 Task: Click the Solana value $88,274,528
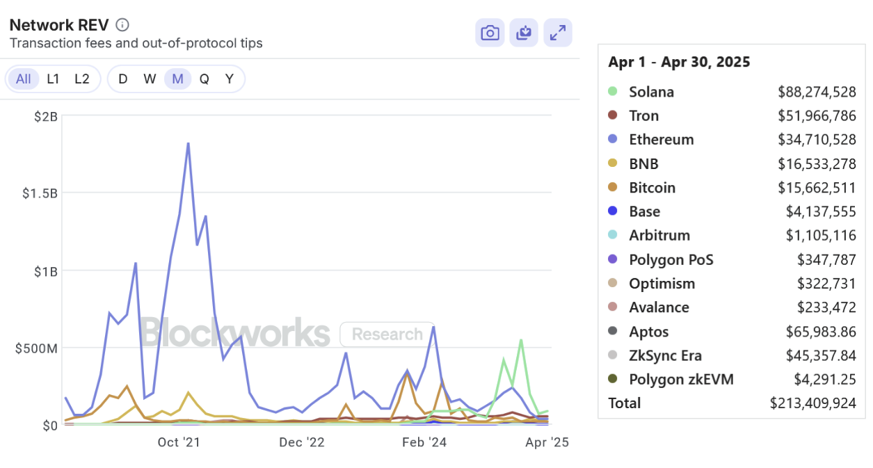point(817,92)
